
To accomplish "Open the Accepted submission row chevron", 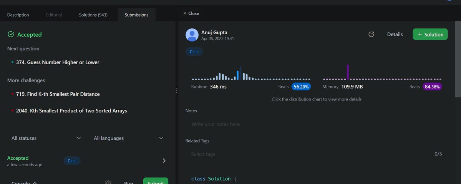I will 164,161.
